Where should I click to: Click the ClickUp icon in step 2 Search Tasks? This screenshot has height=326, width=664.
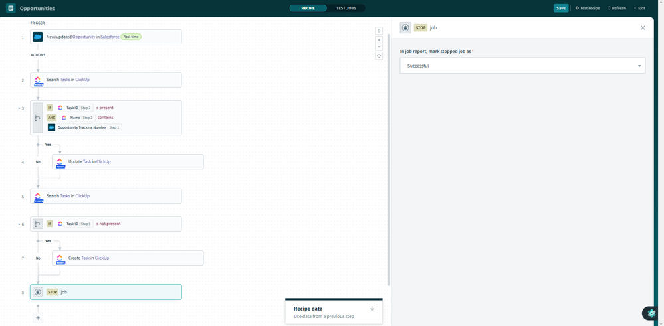[38, 80]
